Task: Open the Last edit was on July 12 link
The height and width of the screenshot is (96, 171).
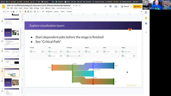Action: pos(64,8)
